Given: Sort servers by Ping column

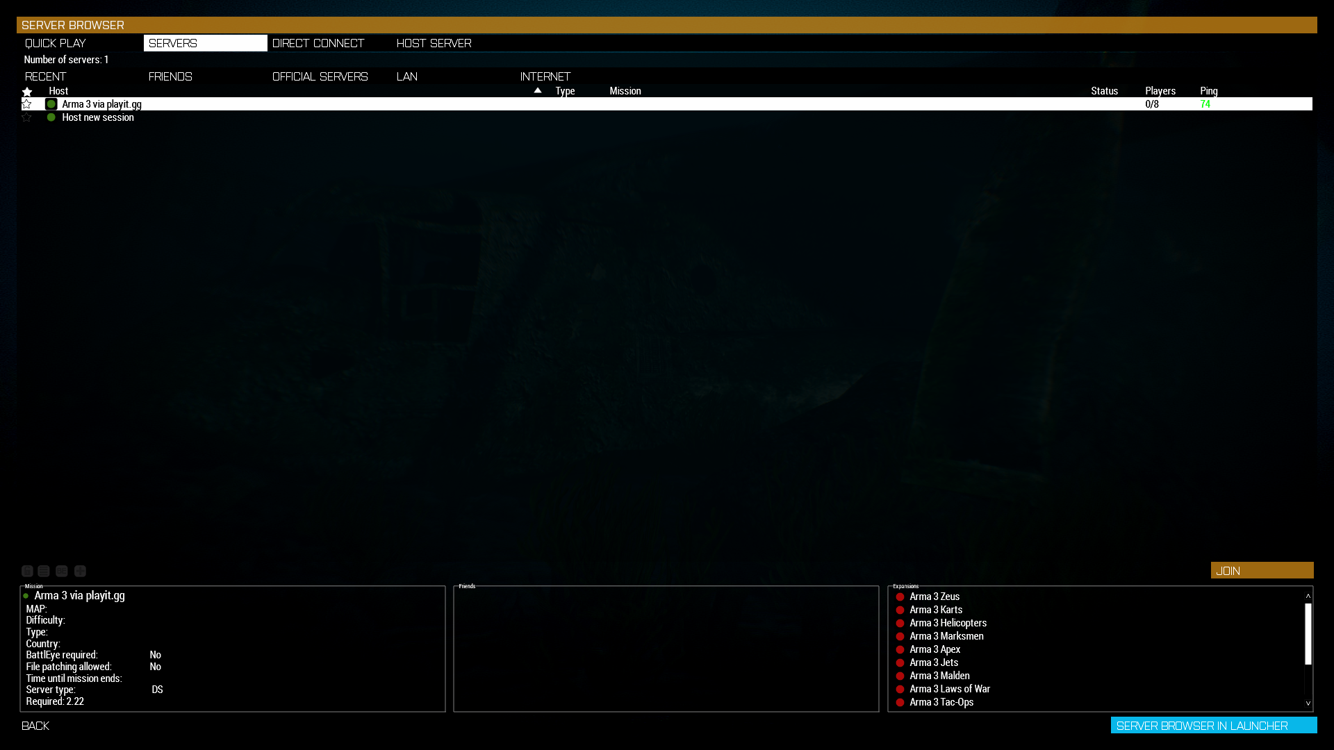Looking at the screenshot, I should click(x=1209, y=91).
